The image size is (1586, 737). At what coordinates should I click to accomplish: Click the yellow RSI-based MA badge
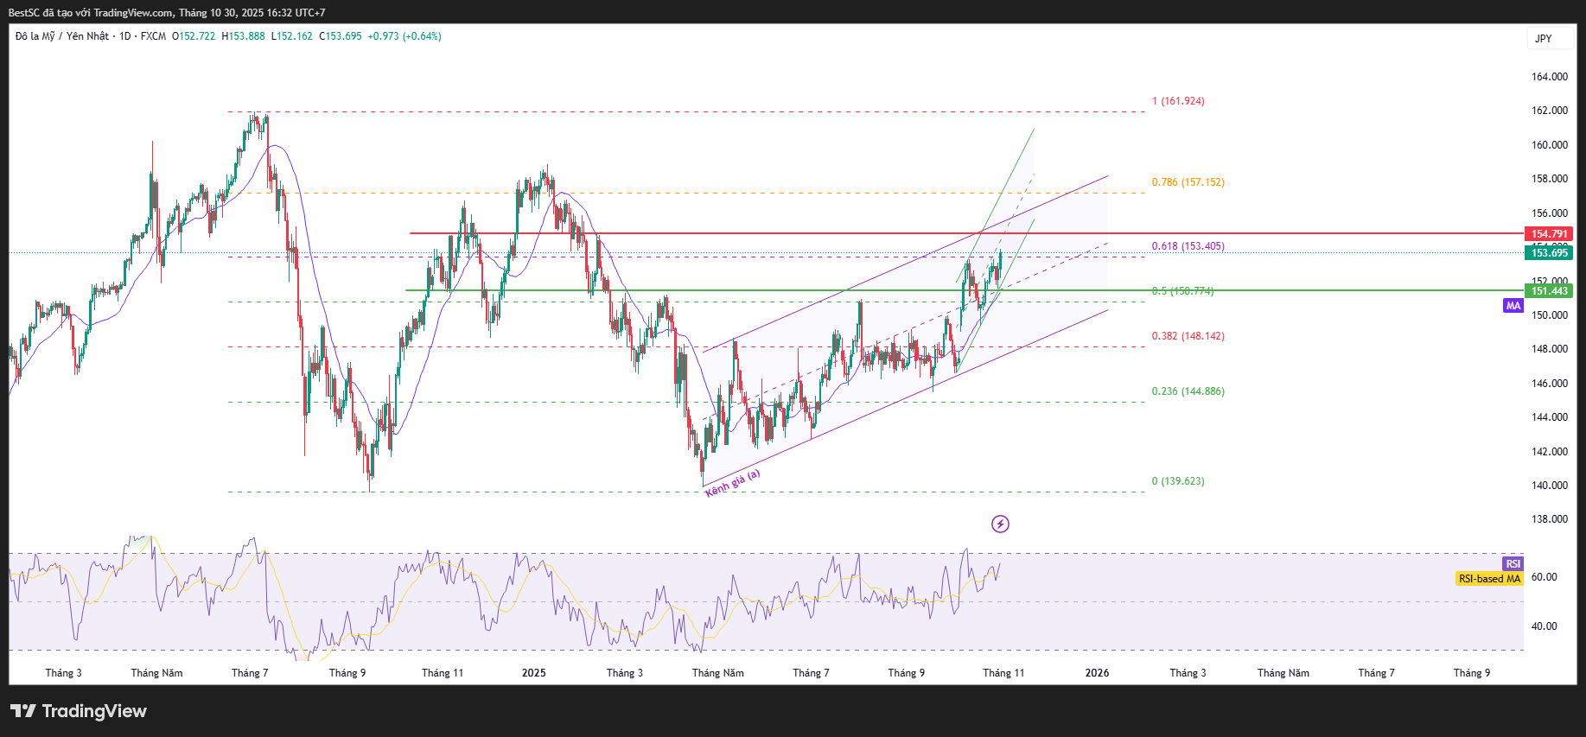tap(1488, 579)
